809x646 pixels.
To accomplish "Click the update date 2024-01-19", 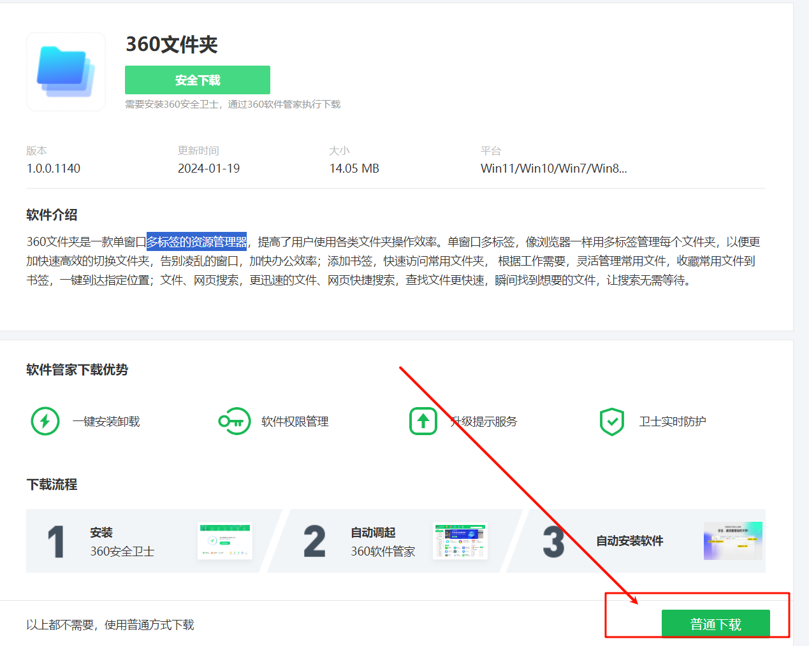I will [209, 168].
